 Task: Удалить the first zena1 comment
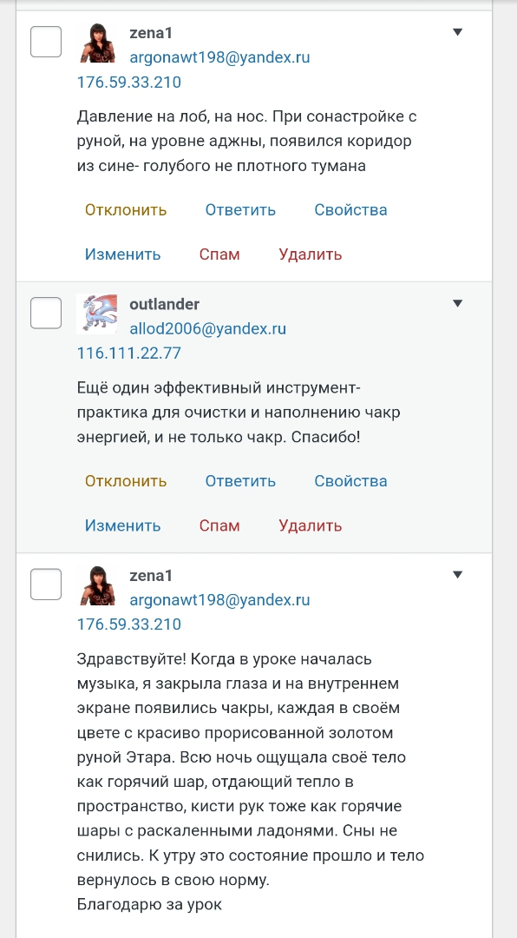click(311, 254)
